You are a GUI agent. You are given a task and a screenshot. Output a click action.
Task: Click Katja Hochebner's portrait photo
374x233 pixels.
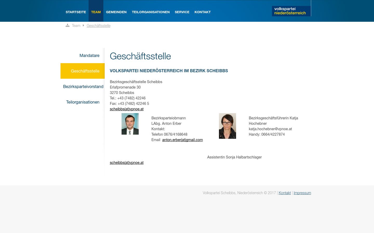coord(228,126)
